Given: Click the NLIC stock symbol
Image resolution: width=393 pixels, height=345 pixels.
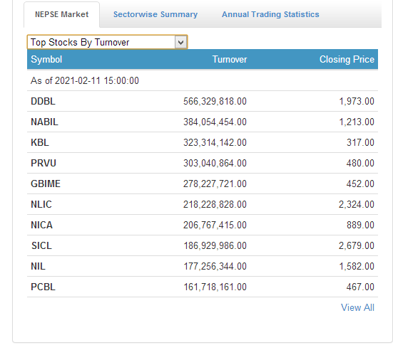Looking at the screenshot, I should click(41, 204).
